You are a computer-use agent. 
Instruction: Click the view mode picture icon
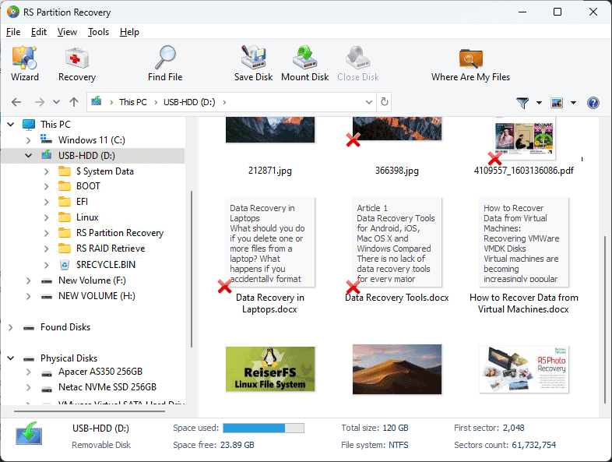(x=557, y=103)
